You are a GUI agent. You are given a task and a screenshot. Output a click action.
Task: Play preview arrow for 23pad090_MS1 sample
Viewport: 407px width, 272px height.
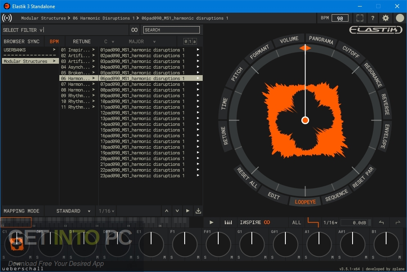point(198,176)
